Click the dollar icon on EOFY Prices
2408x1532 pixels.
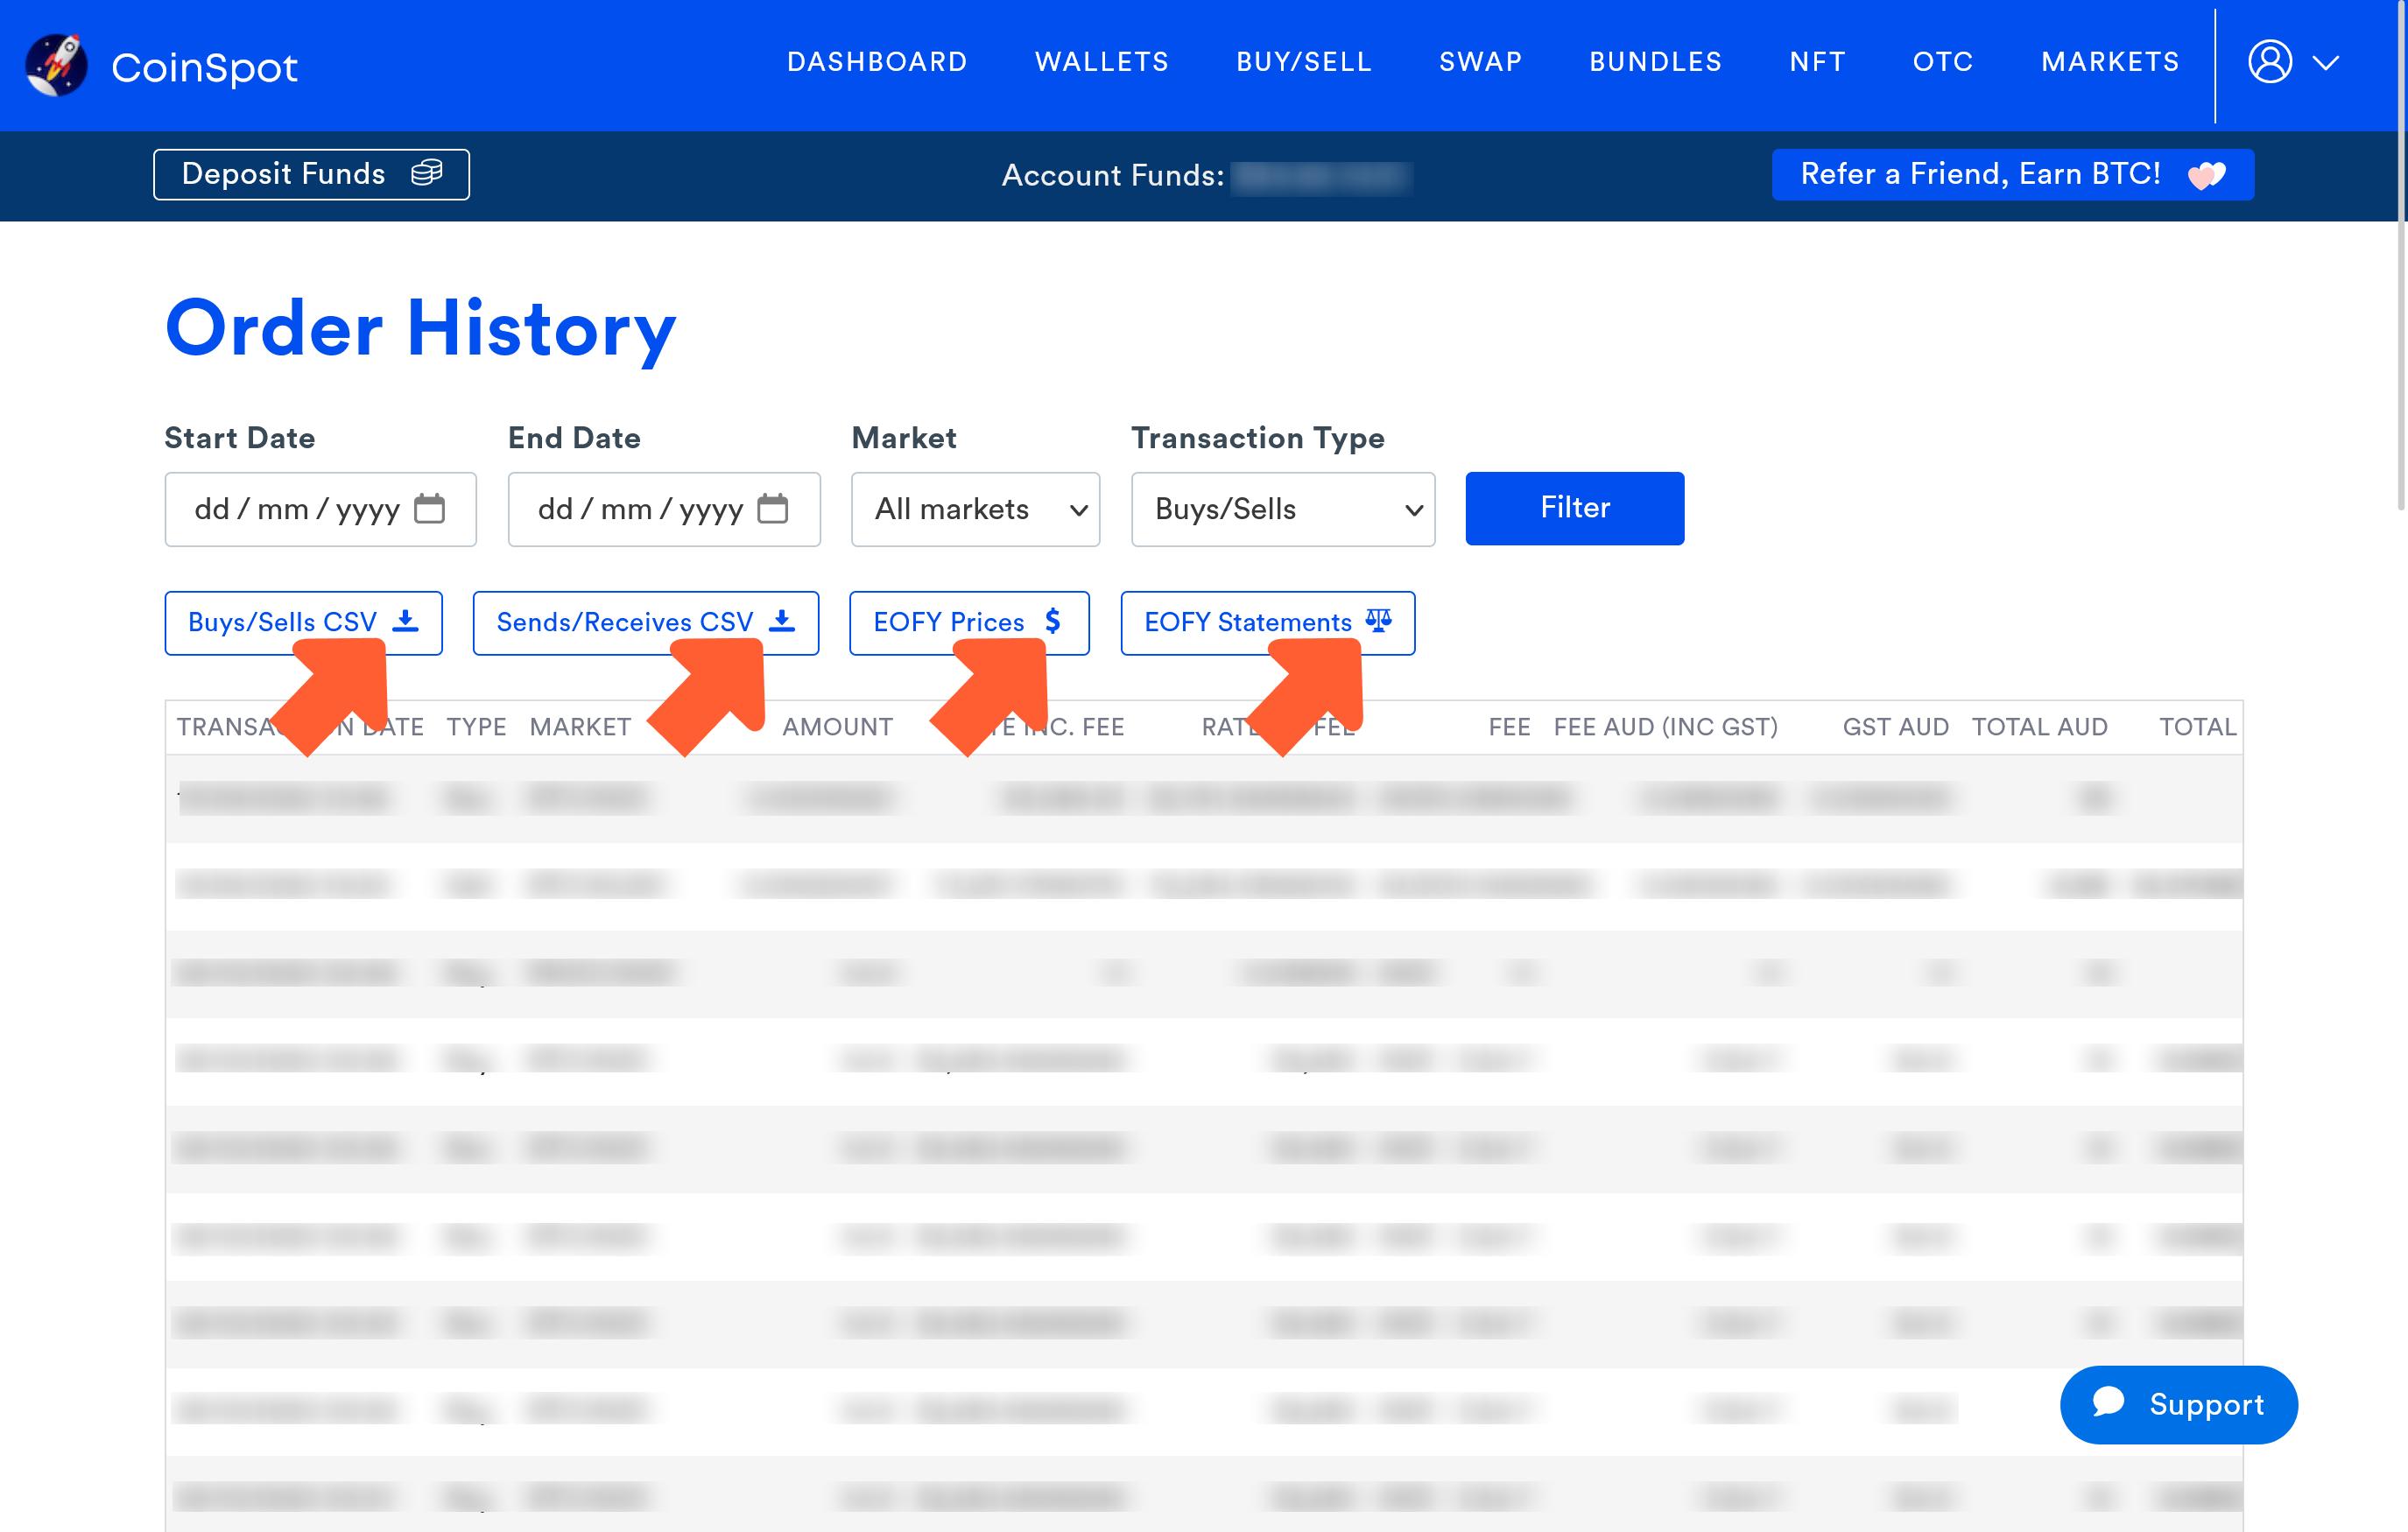pos(1054,621)
